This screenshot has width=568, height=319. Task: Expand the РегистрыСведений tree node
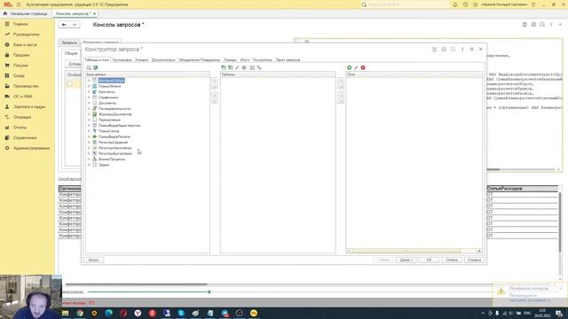point(89,142)
